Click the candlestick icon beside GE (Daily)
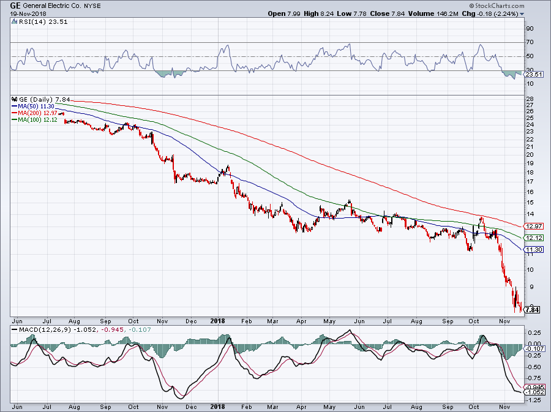This screenshot has width=551, height=412. [15, 100]
